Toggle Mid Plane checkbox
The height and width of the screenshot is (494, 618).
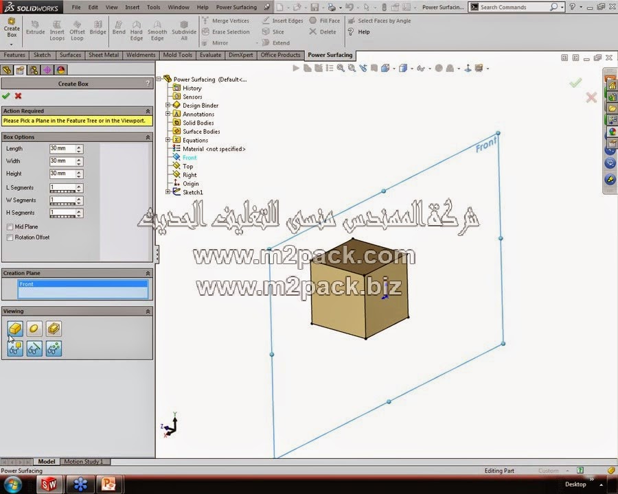coord(10,227)
